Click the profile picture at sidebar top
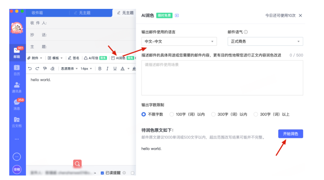This screenshot has width=324, height=180. [17, 28]
